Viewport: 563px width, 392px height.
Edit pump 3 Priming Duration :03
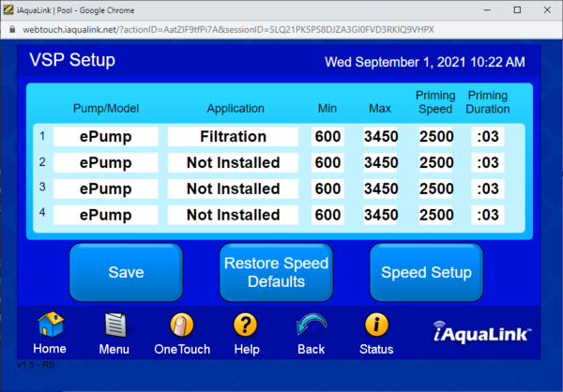click(488, 188)
